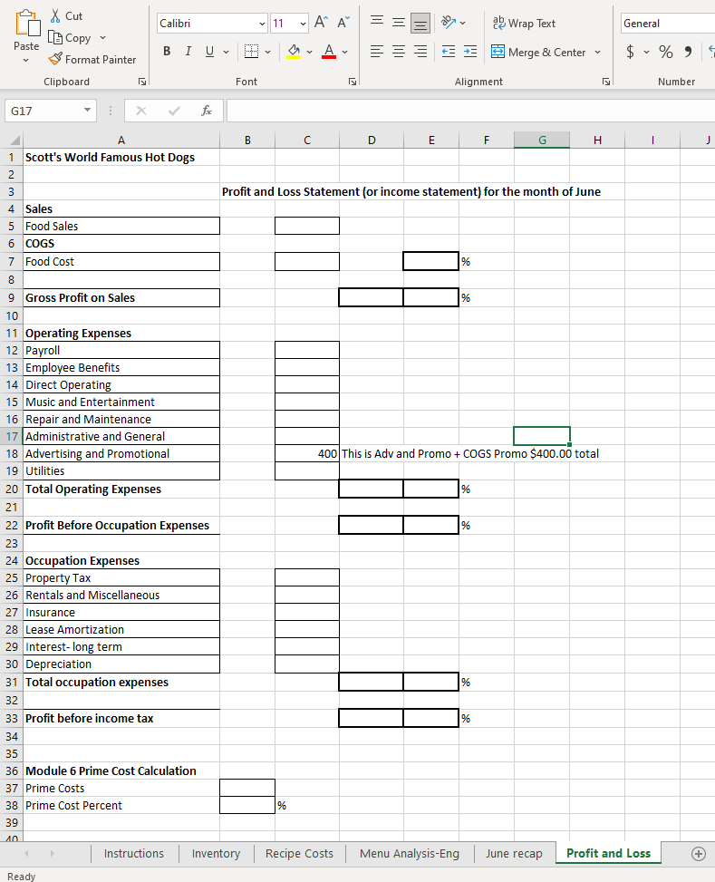Screen dimensions: 715x882
Task: Apply the yellow fill color bucket
Action: click(294, 52)
